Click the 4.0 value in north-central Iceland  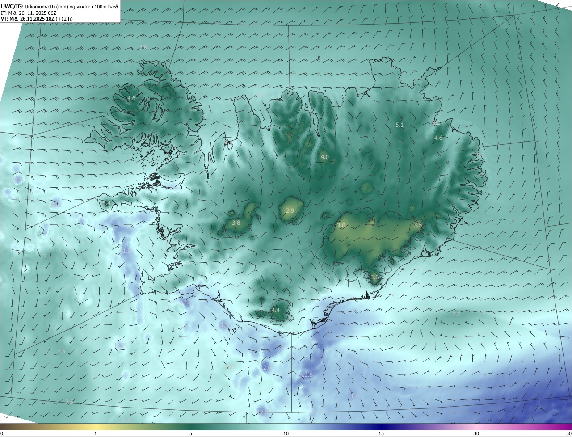pyautogui.click(x=324, y=157)
